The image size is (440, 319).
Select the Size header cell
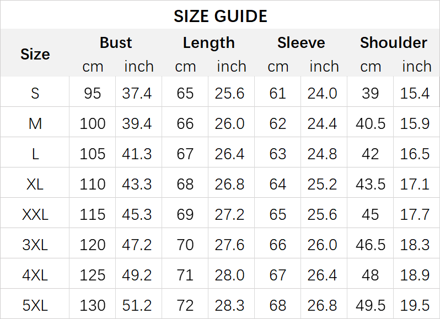[x=35, y=54]
